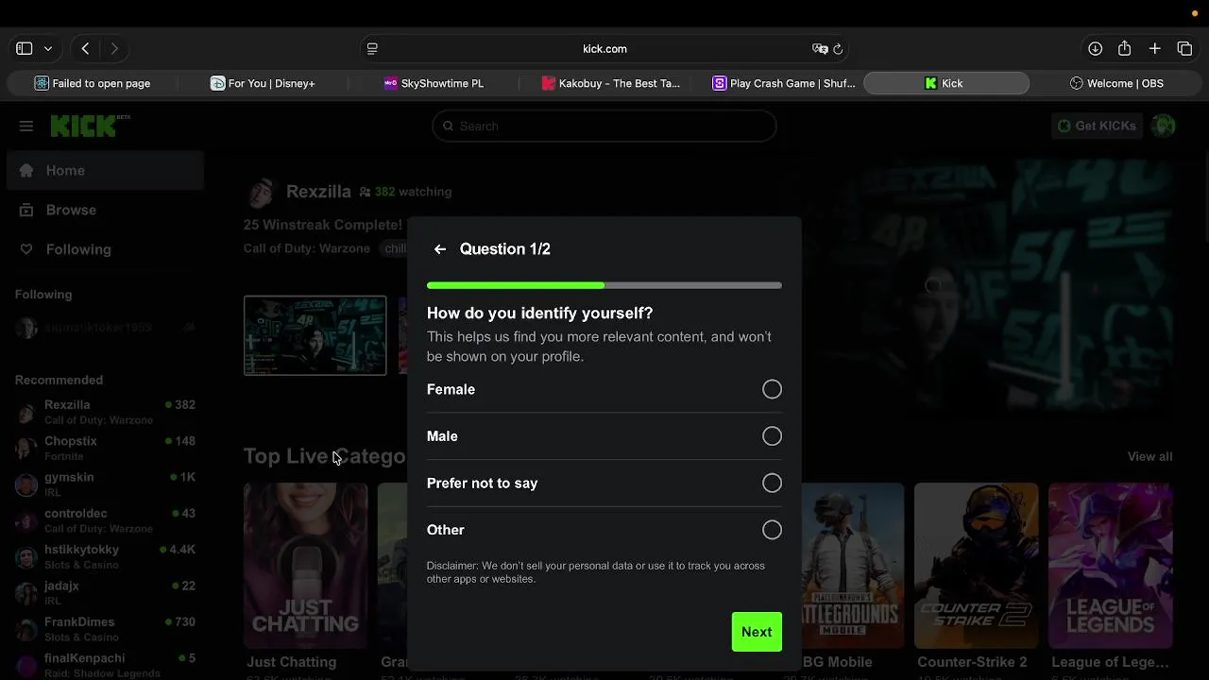The width and height of the screenshot is (1209, 680).
Task: Switch to Failed to open page tab
Action: 93,83
